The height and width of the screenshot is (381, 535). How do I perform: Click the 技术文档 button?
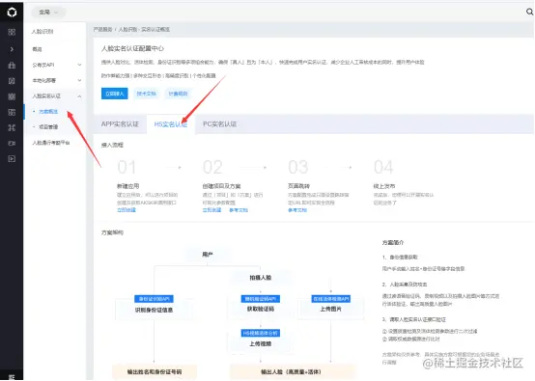coord(147,94)
